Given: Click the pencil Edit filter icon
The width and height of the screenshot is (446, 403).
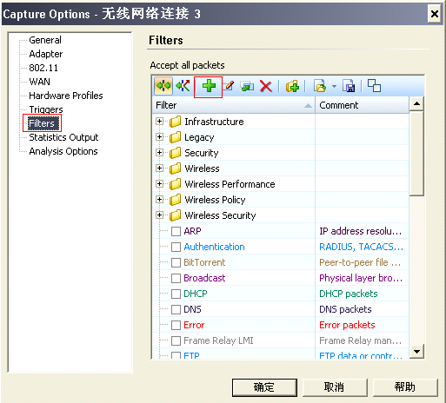Looking at the screenshot, I should pos(229,86).
